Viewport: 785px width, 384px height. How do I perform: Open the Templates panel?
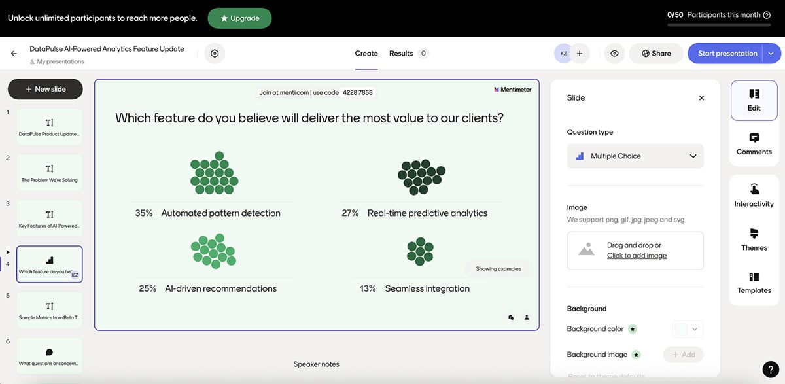(754, 284)
